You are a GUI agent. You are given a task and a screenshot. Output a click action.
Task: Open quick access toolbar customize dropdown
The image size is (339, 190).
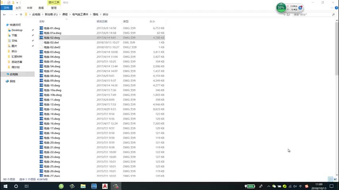(17, 3)
